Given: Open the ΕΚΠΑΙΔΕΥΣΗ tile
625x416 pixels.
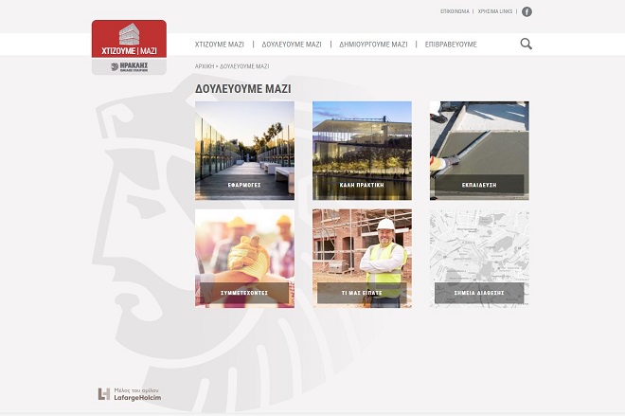Looking at the screenshot, I should point(479,151).
